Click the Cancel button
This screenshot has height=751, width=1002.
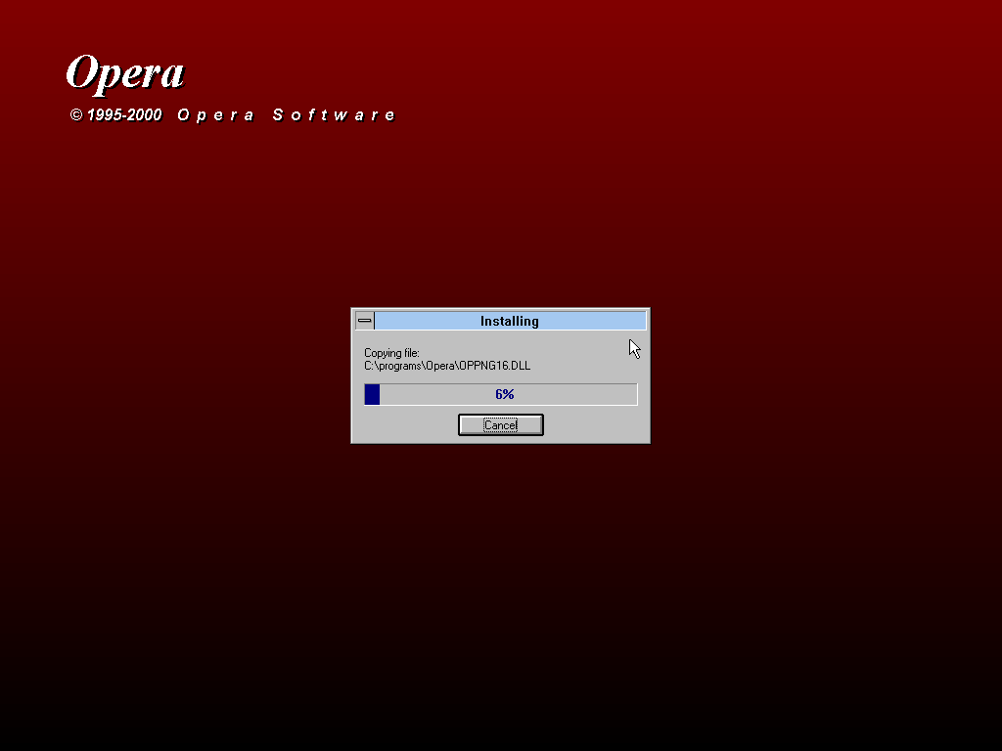500,425
